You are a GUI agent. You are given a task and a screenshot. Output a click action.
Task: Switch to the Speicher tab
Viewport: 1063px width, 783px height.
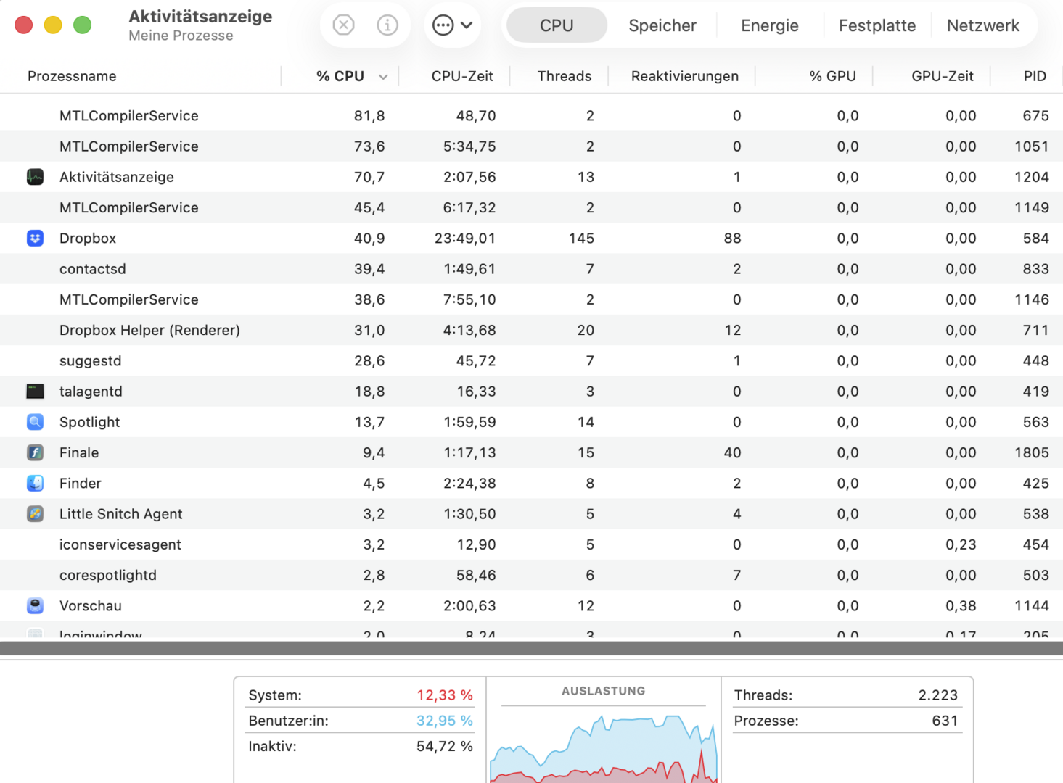[x=662, y=25]
